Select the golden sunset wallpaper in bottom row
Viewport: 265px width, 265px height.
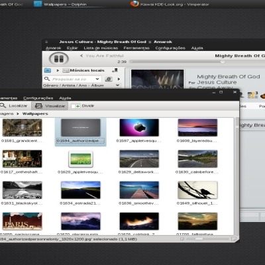[x=197, y=221]
